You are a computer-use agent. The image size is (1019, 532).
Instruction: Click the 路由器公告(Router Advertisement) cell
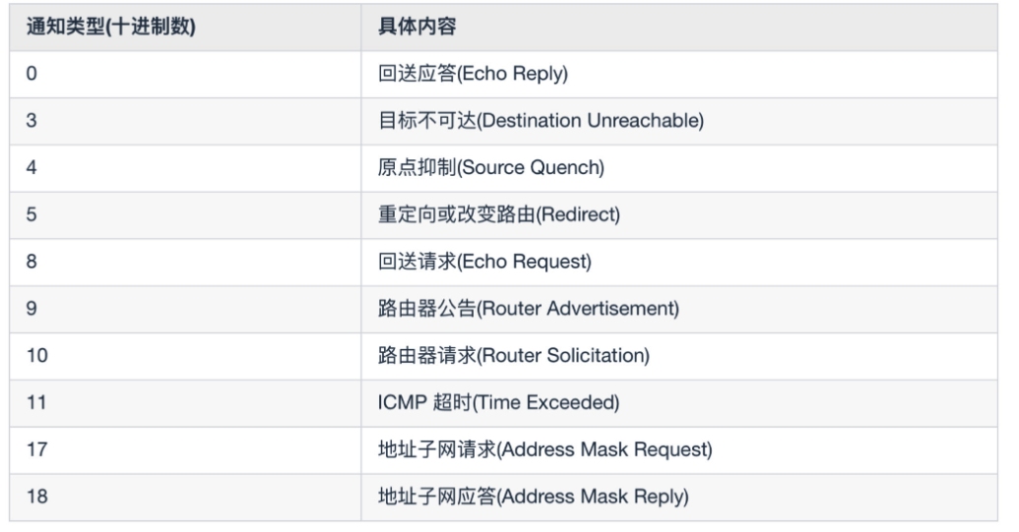(x=679, y=310)
